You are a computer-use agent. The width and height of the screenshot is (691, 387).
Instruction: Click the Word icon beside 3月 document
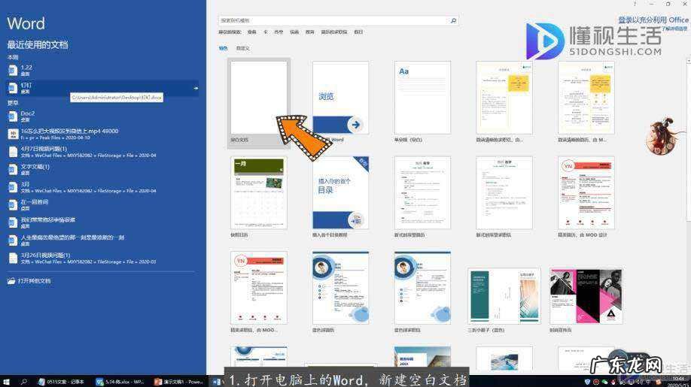(13, 187)
